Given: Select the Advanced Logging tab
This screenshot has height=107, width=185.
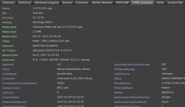Looking at the screenshot, I should click(46, 3).
